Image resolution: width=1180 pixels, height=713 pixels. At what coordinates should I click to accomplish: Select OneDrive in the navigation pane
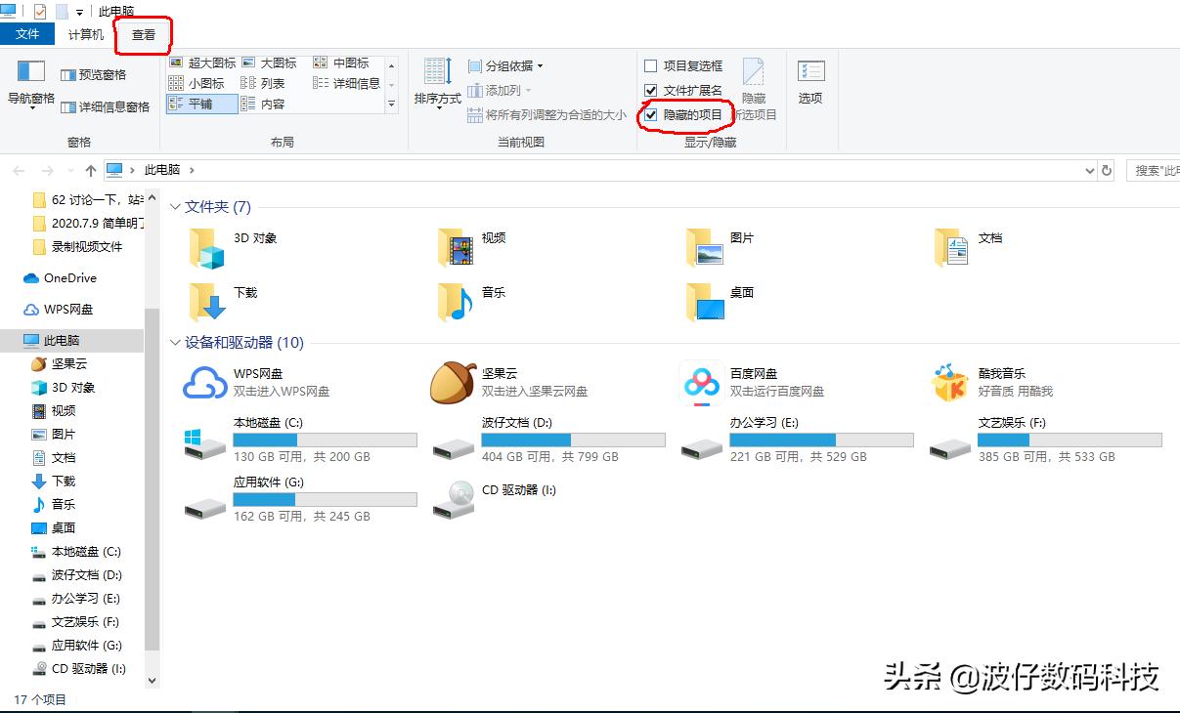(61, 278)
